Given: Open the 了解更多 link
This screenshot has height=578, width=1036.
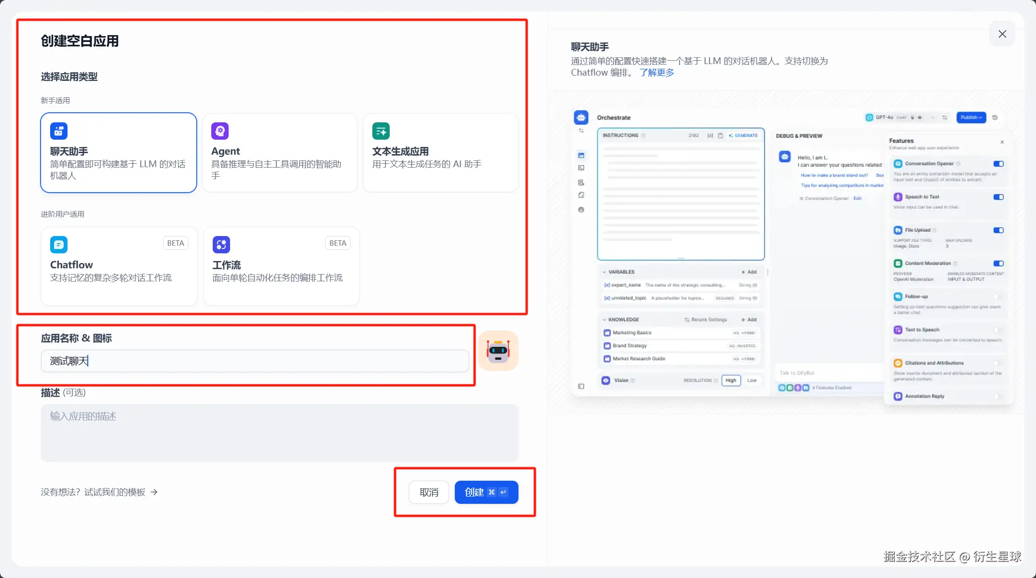Looking at the screenshot, I should [x=656, y=73].
